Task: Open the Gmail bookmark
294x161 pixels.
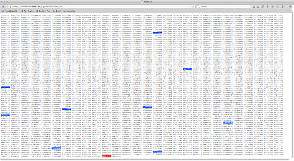Action: 57,11
